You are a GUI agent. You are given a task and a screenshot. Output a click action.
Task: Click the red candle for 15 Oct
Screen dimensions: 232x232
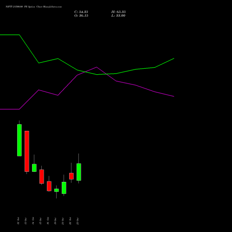tap(42, 176)
